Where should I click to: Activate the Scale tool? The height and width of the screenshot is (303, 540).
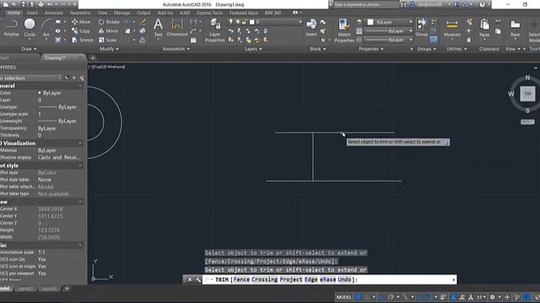(107, 40)
